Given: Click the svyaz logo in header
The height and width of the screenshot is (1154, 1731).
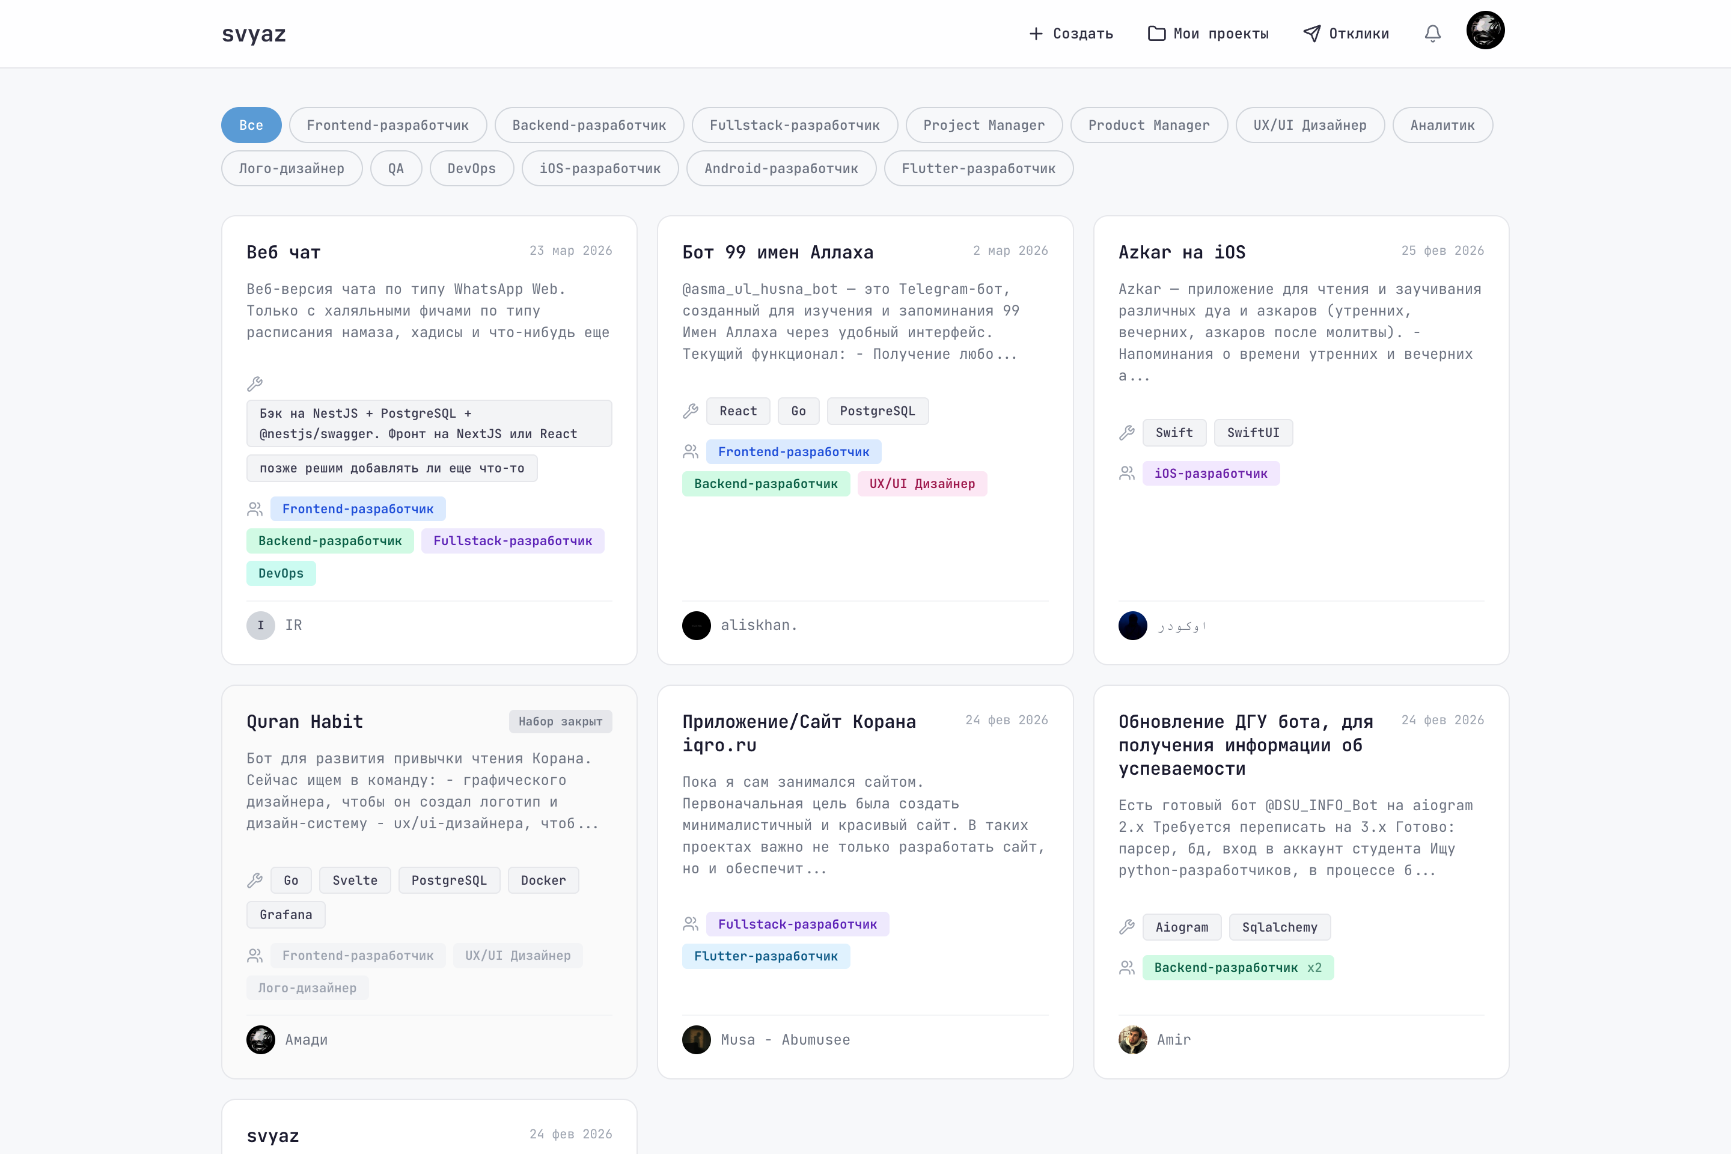Looking at the screenshot, I should click(254, 34).
